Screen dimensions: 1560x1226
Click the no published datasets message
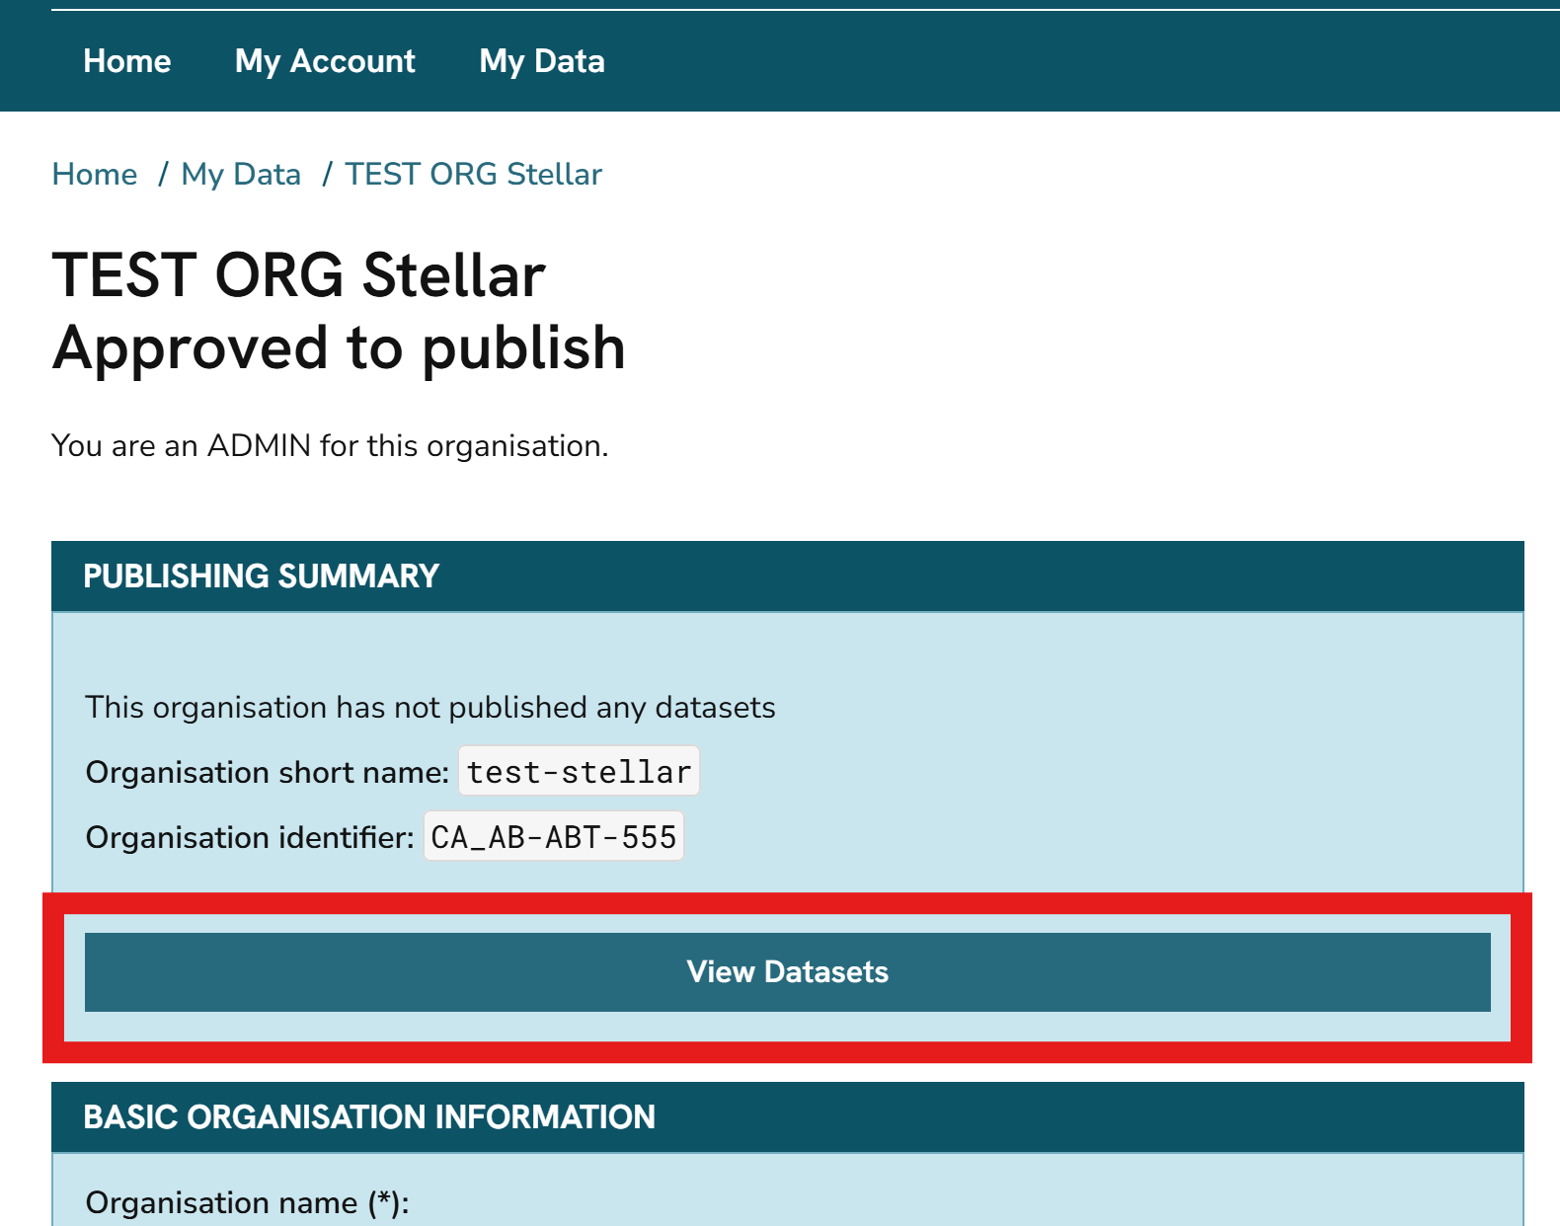tap(430, 708)
